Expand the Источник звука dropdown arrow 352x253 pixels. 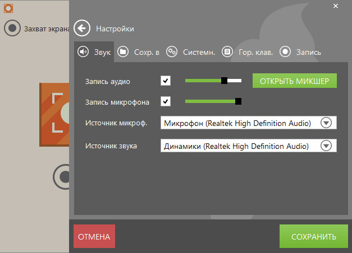(326, 146)
